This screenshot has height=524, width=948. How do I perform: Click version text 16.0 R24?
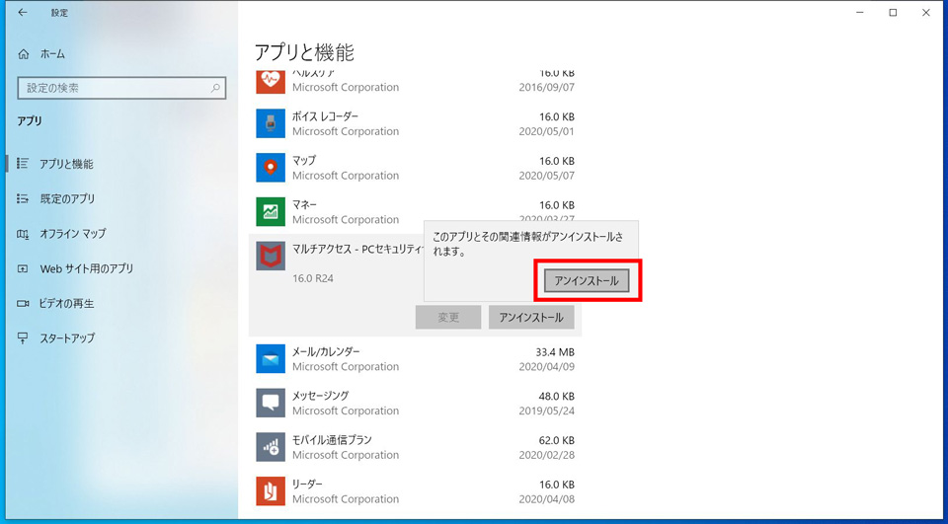click(x=313, y=278)
